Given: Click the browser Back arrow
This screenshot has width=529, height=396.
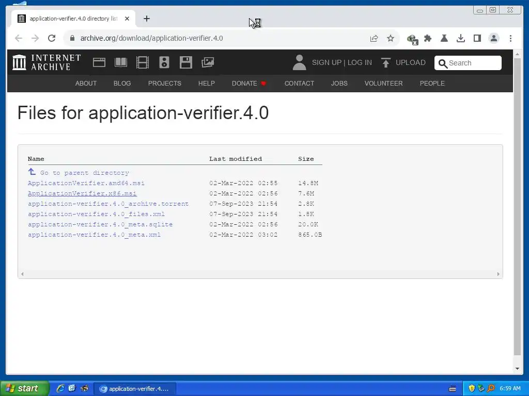Looking at the screenshot, I should [x=19, y=38].
